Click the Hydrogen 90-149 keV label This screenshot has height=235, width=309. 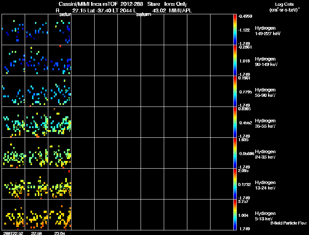tap(266, 62)
